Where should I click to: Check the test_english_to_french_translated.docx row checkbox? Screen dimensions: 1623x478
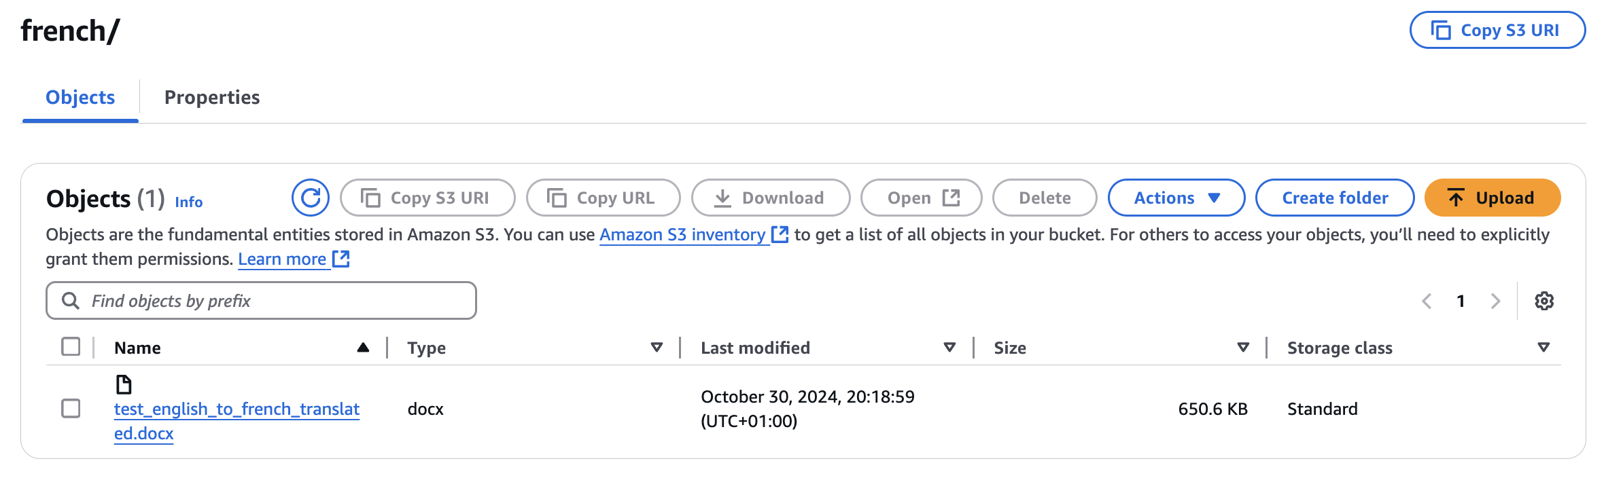coord(71,408)
